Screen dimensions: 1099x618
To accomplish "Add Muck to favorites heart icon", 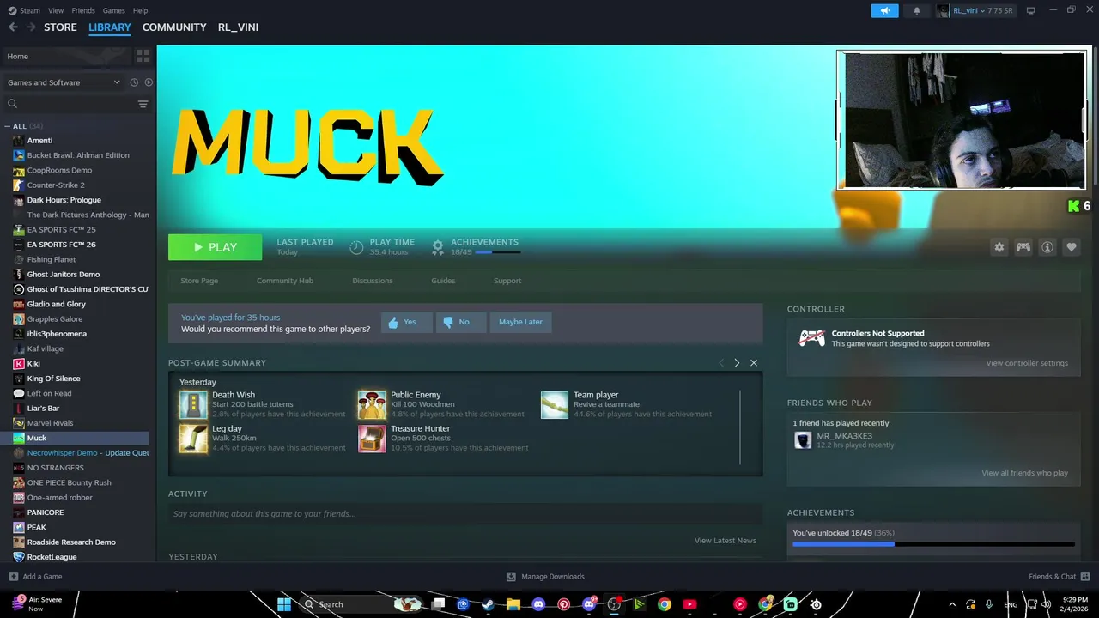I will (x=1071, y=247).
